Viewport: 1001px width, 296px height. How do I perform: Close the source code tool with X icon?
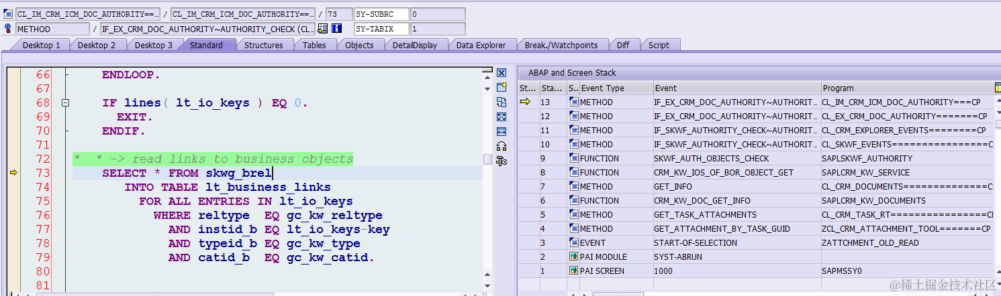pos(502,73)
